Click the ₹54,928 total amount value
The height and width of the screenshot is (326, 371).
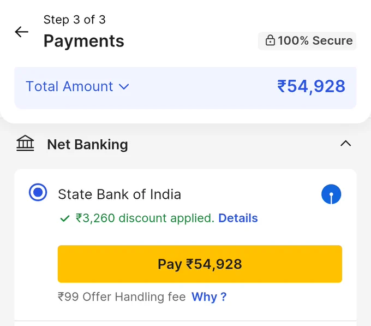click(311, 86)
